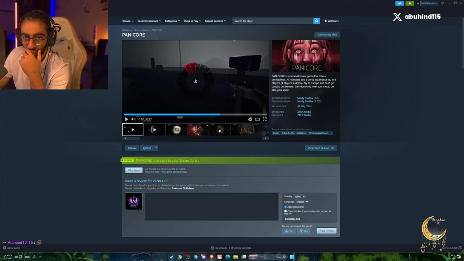This screenshot has height=261, width=464.
Task: Click the Follow button
Action: pos(132,148)
